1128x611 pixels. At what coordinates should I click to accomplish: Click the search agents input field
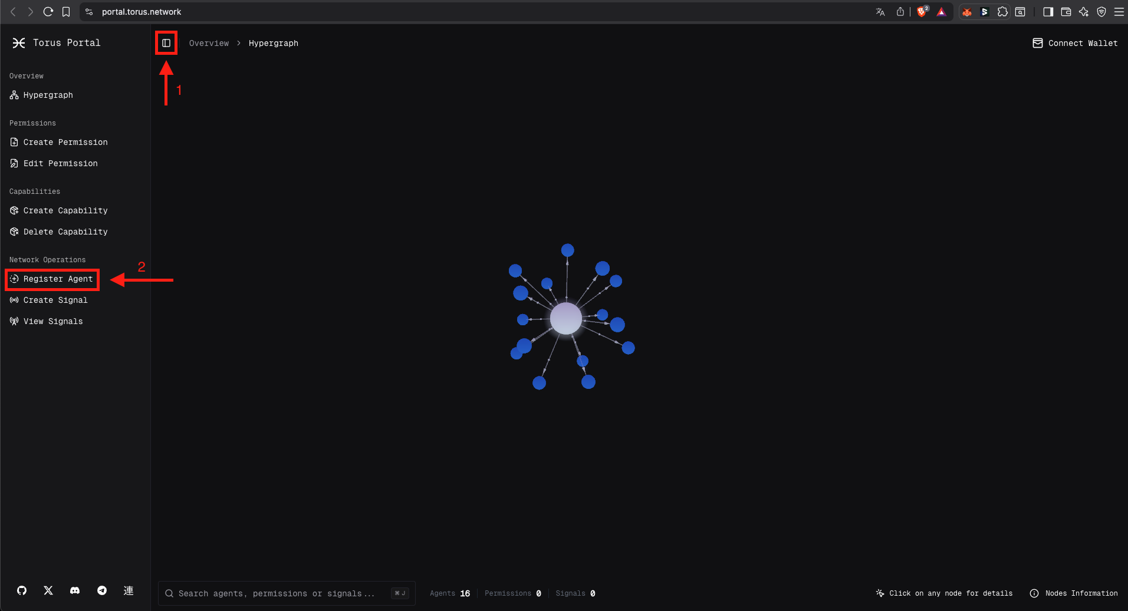[x=277, y=593]
